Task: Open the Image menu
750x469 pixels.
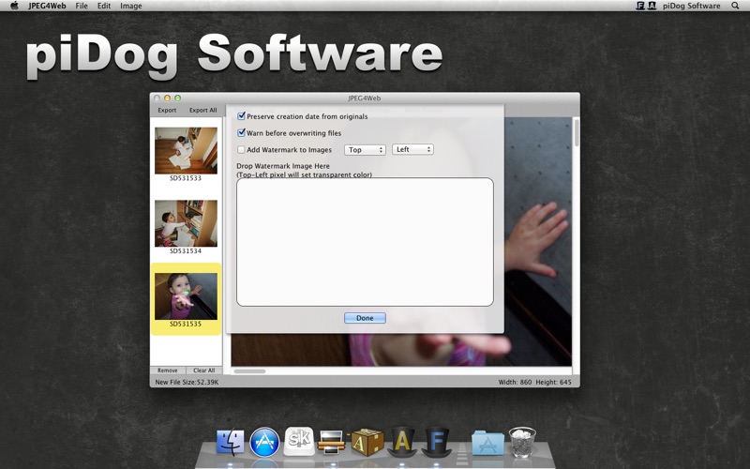Action: [131, 6]
